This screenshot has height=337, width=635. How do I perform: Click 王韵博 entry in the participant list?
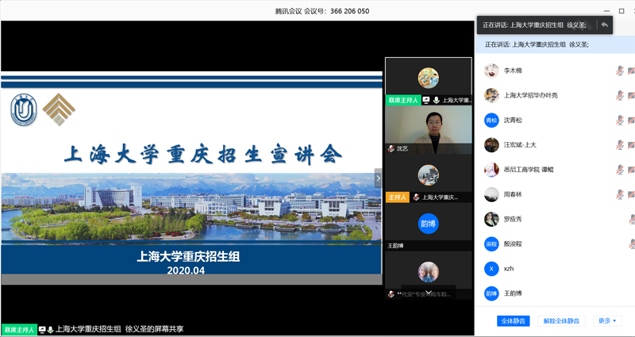click(516, 293)
